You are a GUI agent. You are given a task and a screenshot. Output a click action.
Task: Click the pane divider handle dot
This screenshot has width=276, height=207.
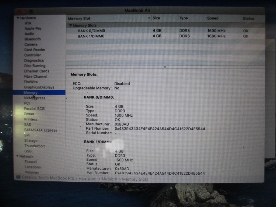[x=165, y=67]
